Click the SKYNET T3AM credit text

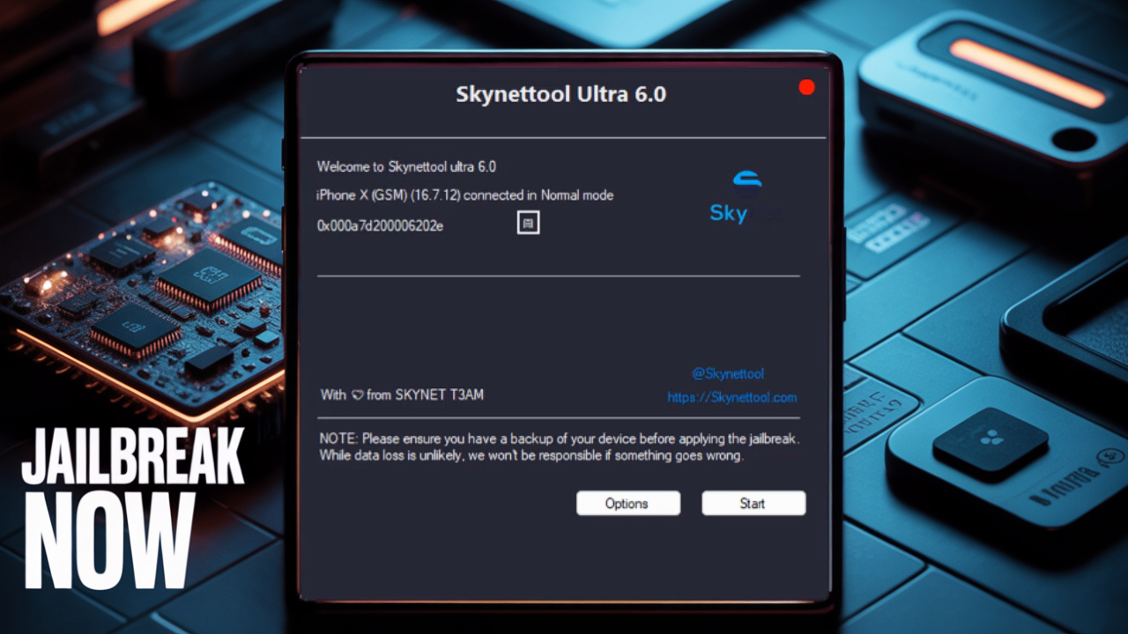tap(438, 395)
